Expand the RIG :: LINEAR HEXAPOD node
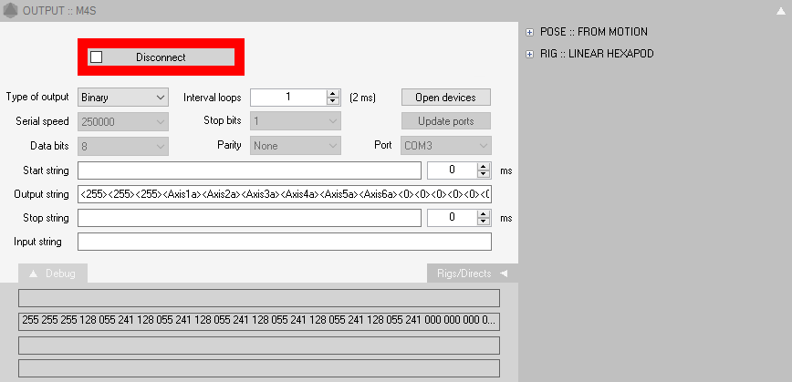 (x=529, y=54)
